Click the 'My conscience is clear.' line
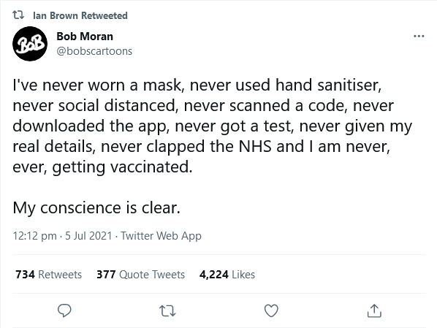Screen dimensions: 437x328 (x=96, y=208)
